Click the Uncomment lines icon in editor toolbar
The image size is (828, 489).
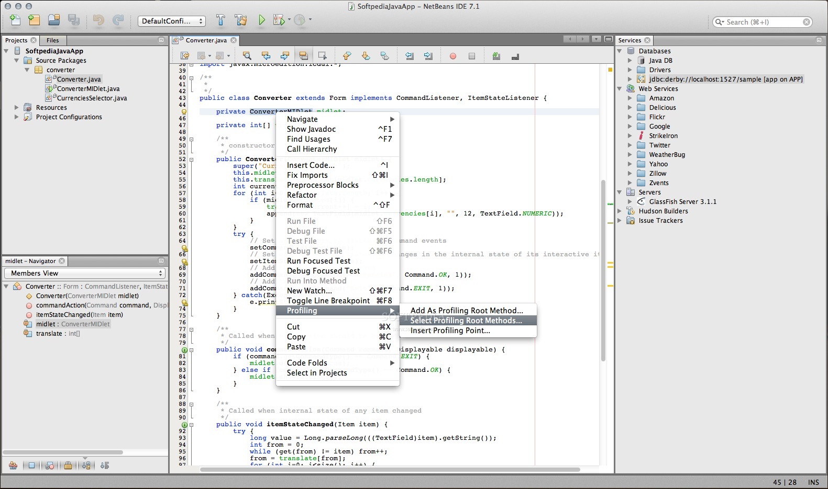coord(515,55)
